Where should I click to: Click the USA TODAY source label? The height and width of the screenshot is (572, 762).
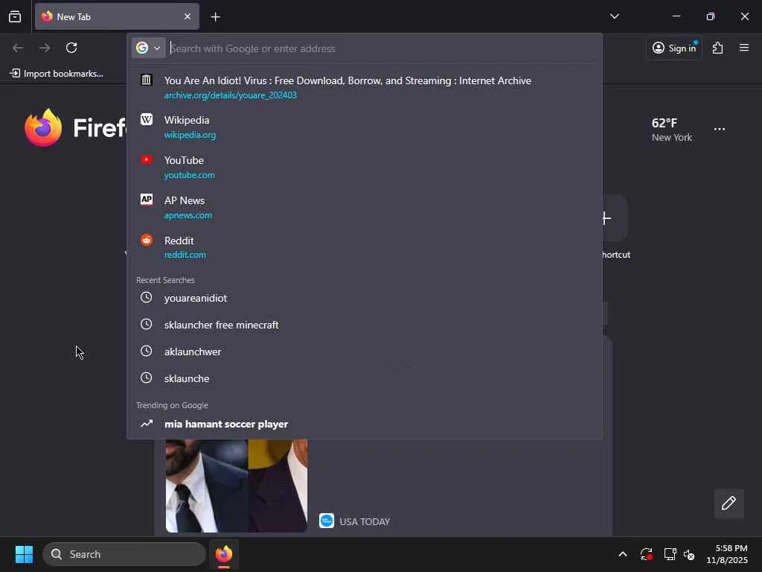click(365, 521)
